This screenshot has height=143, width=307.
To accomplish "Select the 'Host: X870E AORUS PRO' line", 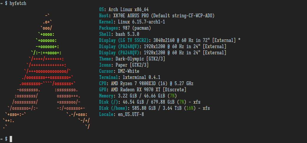I will pyautogui.click(x=157, y=16).
